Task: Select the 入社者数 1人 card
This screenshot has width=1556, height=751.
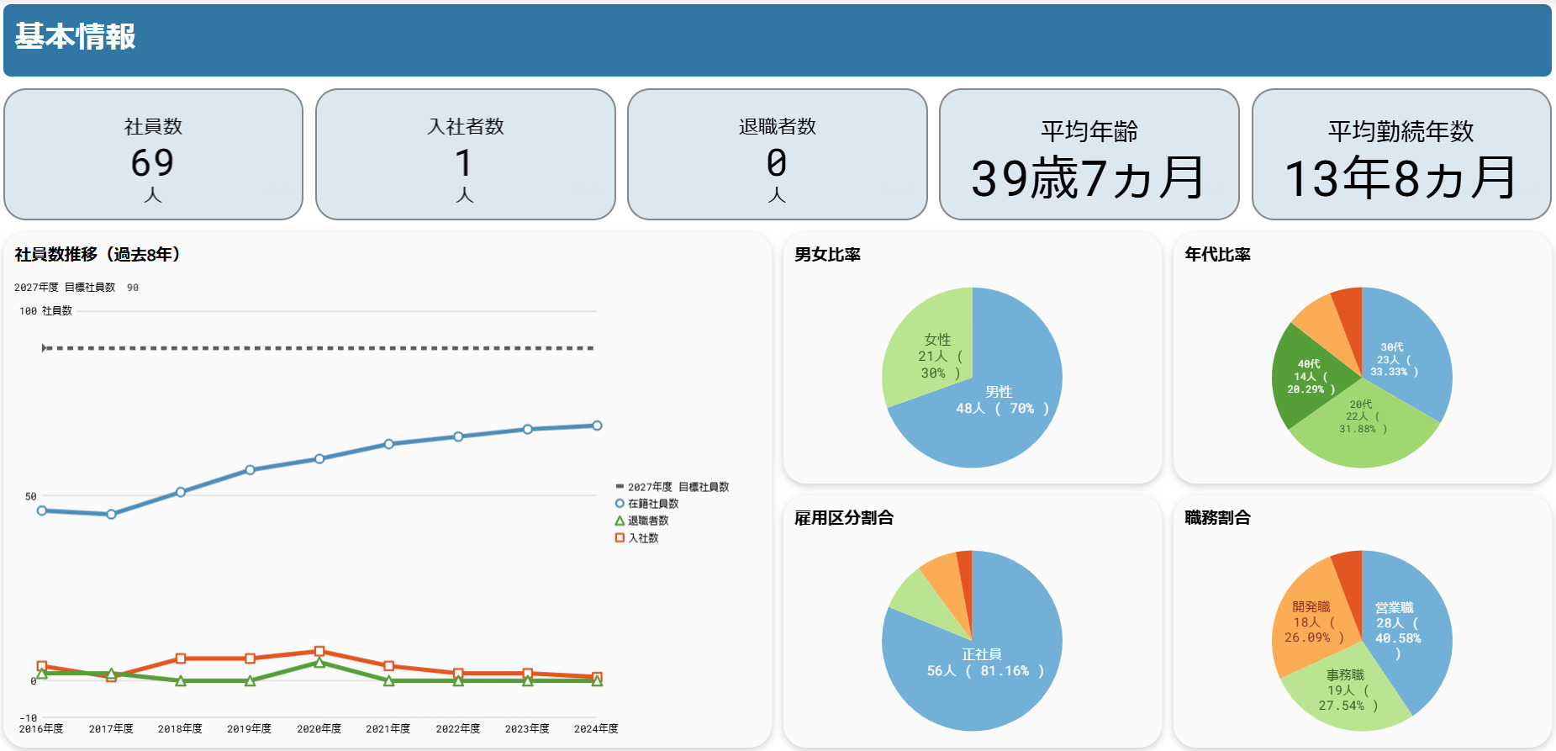Action: (465, 155)
